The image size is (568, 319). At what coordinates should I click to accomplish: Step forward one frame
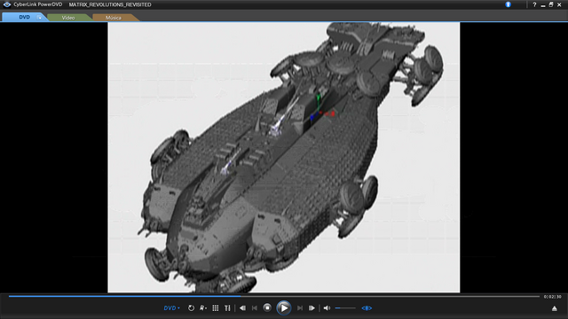click(312, 308)
